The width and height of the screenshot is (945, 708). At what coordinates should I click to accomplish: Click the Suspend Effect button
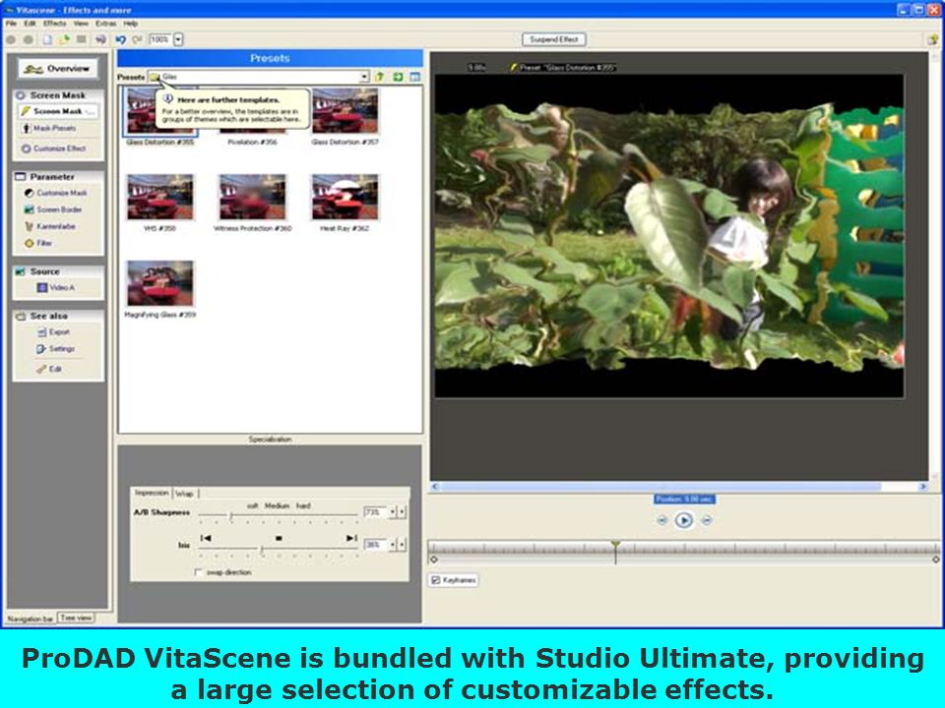554,39
